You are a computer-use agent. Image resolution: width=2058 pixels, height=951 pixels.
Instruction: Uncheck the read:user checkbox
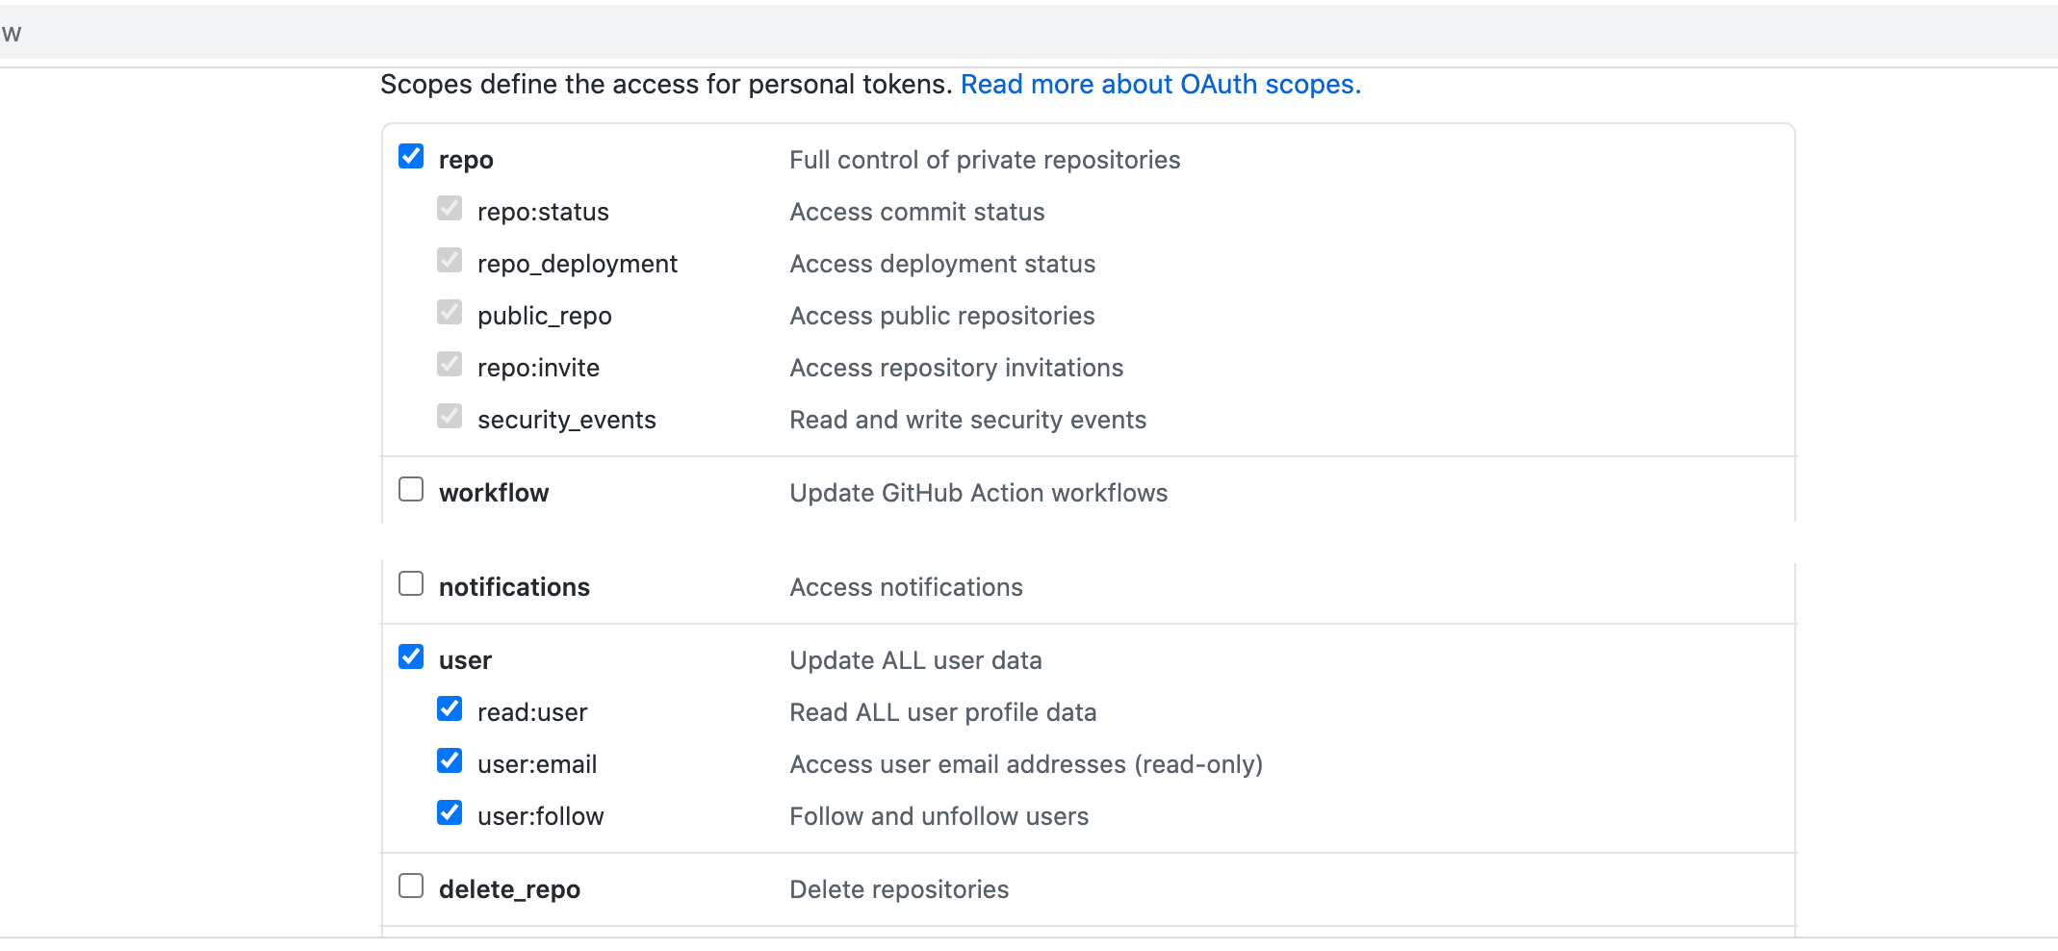(x=450, y=708)
